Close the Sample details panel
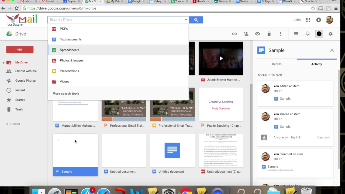The width and height of the screenshot is (345, 194). [332, 50]
